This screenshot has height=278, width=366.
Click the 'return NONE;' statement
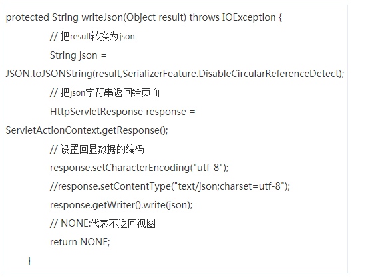tap(80, 242)
